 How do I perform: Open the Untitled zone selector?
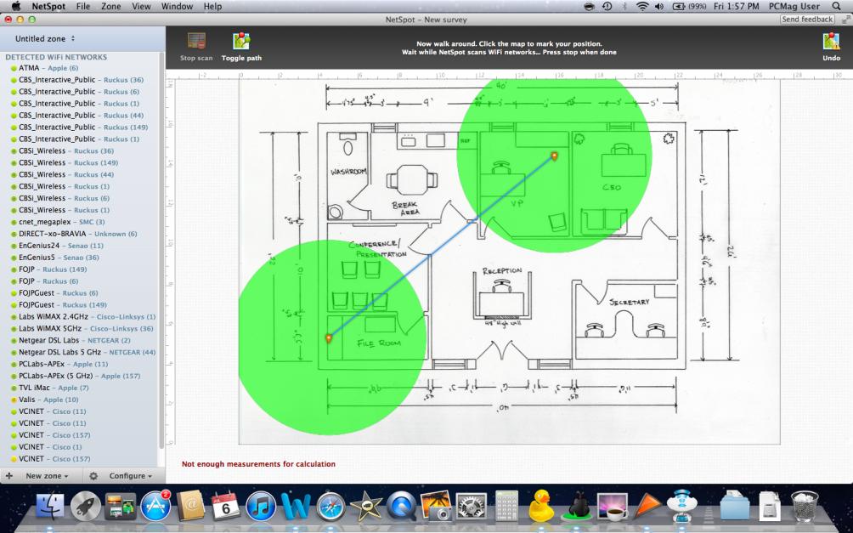tap(45, 38)
